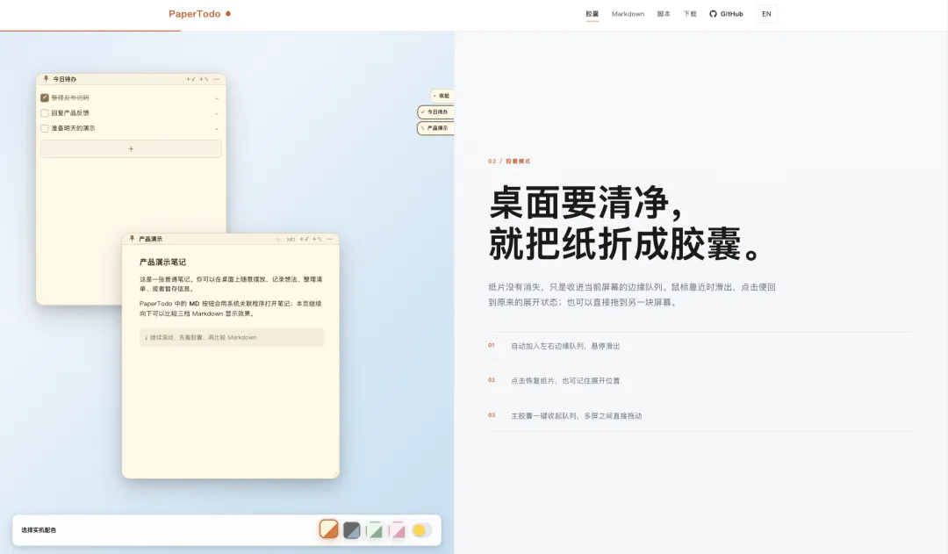
Task: Click the faint star icon left of MD
Action: click(278, 240)
